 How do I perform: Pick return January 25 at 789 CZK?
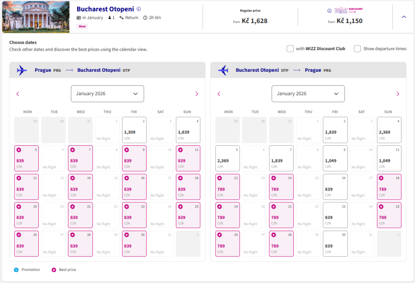click(x=389, y=215)
